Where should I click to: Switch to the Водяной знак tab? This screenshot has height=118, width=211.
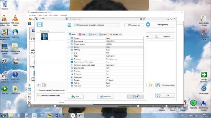pyautogui.click(x=116, y=34)
